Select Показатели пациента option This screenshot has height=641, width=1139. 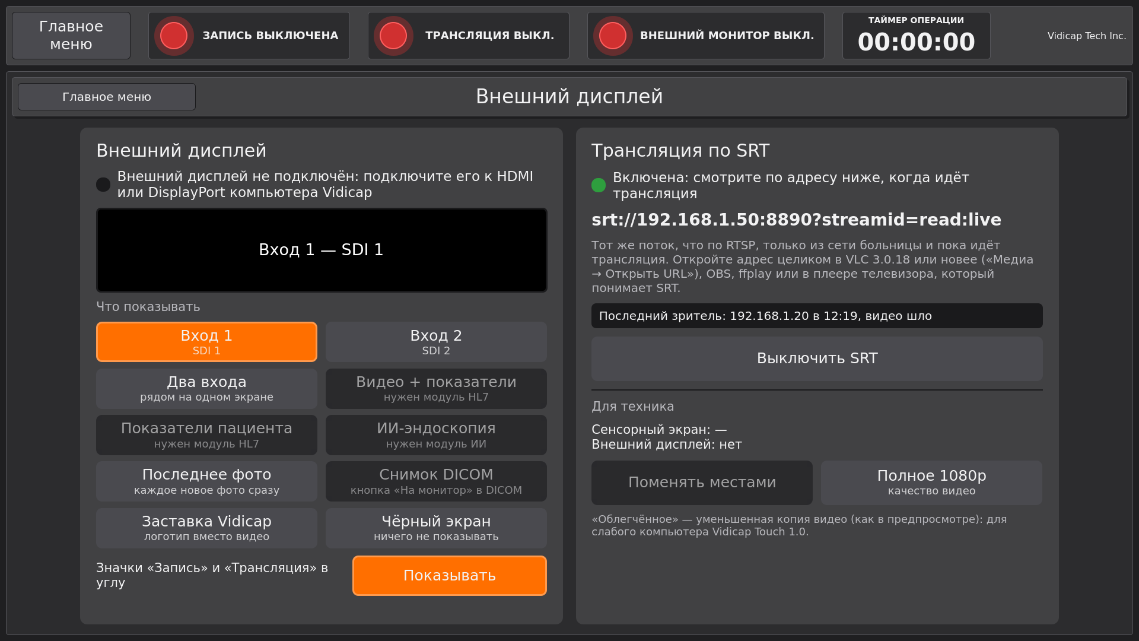click(x=206, y=435)
